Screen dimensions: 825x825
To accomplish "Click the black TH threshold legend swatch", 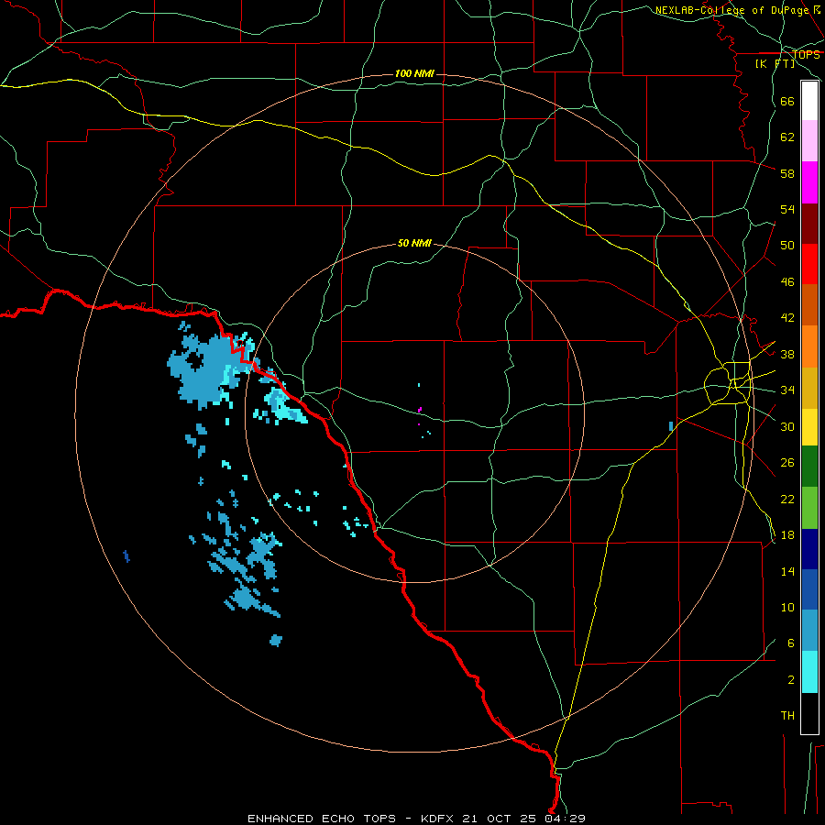I will point(809,713).
